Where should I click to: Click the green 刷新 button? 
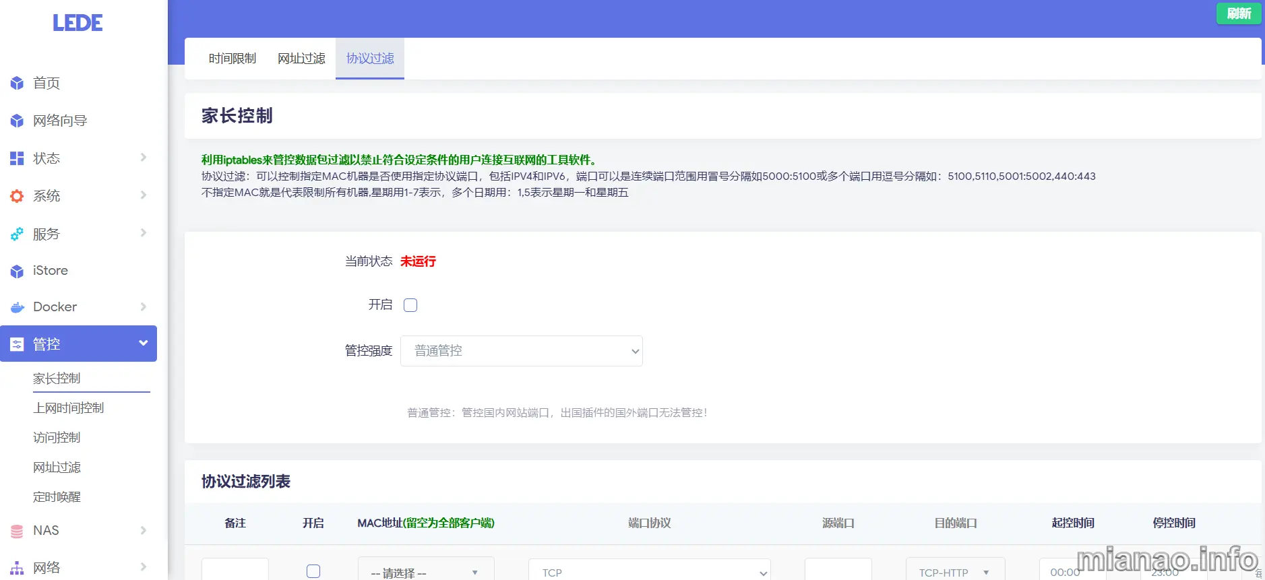[x=1238, y=13]
